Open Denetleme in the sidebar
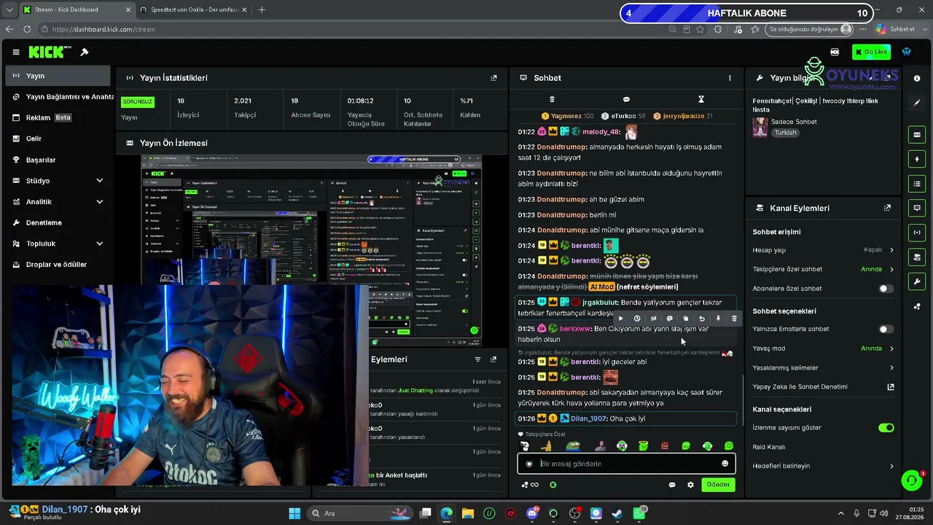This screenshot has height=525, width=933. point(58,222)
